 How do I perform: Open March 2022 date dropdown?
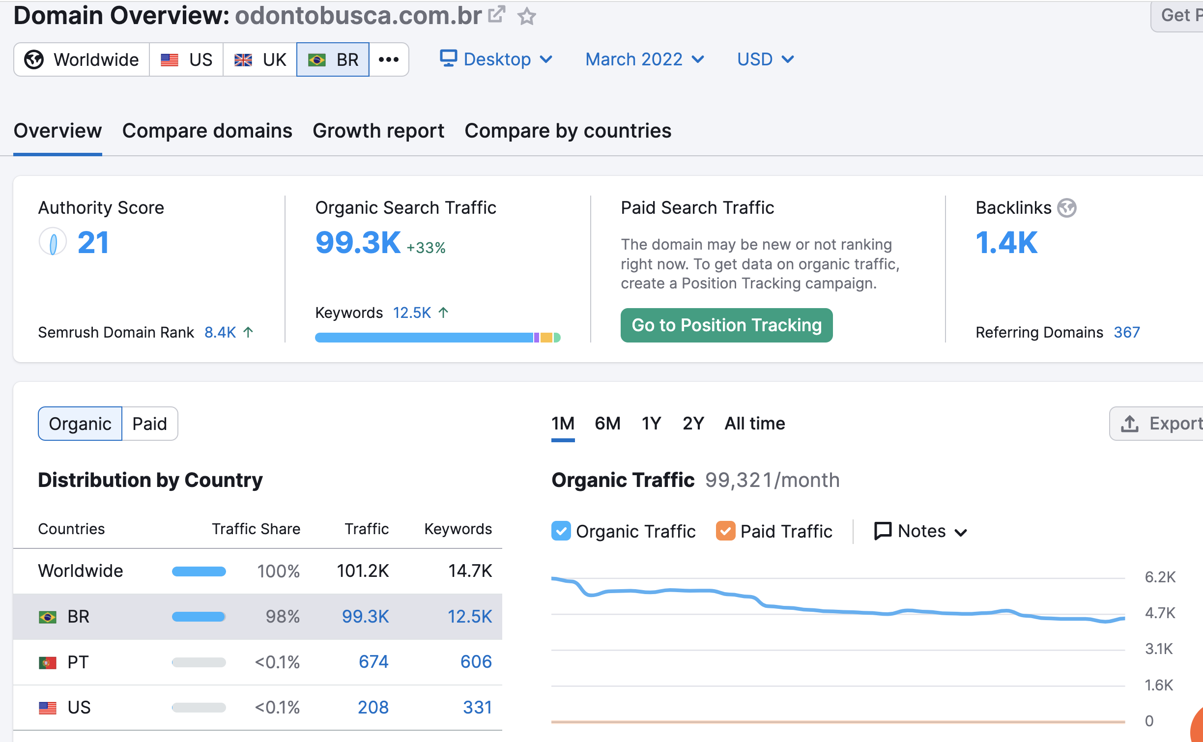click(x=645, y=59)
